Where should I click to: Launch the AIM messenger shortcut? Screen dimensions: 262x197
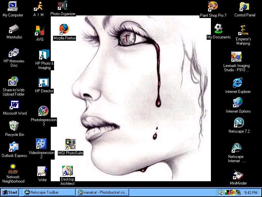pos(39,6)
